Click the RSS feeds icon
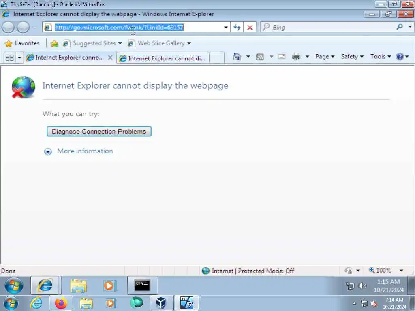Viewport: 415px width, 311px height. point(260,57)
